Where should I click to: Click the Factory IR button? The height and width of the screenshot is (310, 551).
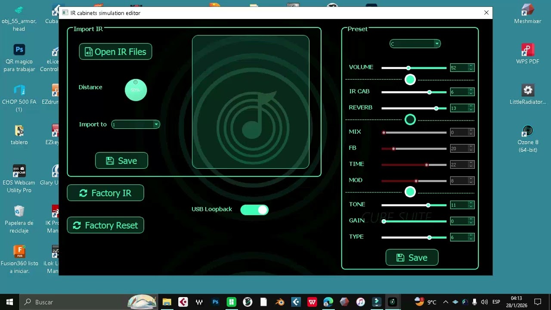tap(105, 193)
